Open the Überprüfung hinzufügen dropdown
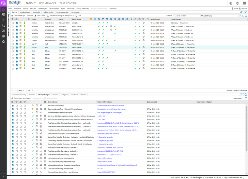Image resolution: width=248 pixels, height=179 pixels. coord(21,98)
